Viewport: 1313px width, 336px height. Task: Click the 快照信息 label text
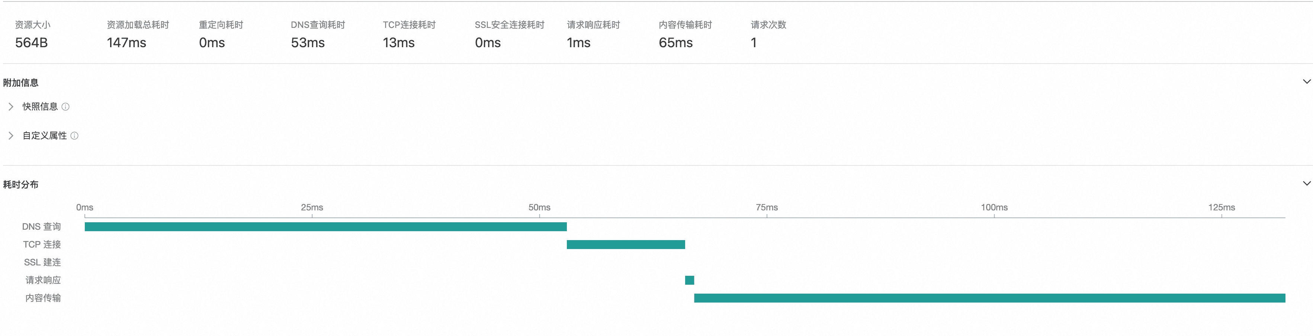tap(40, 106)
